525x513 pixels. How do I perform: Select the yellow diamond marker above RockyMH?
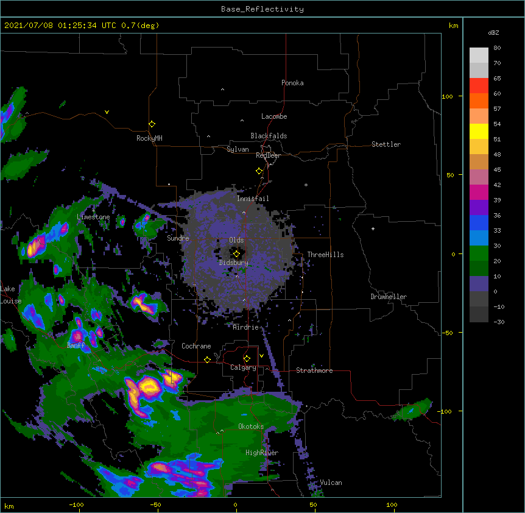pyautogui.click(x=152, y=124)
